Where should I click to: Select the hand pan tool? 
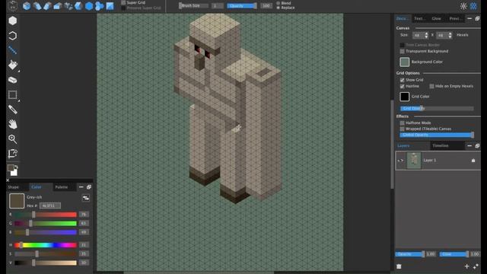[x=12, y=124]
